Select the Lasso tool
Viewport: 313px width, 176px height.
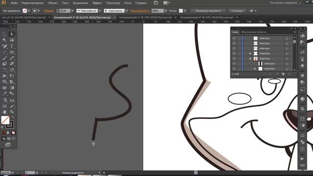[12, 40]
